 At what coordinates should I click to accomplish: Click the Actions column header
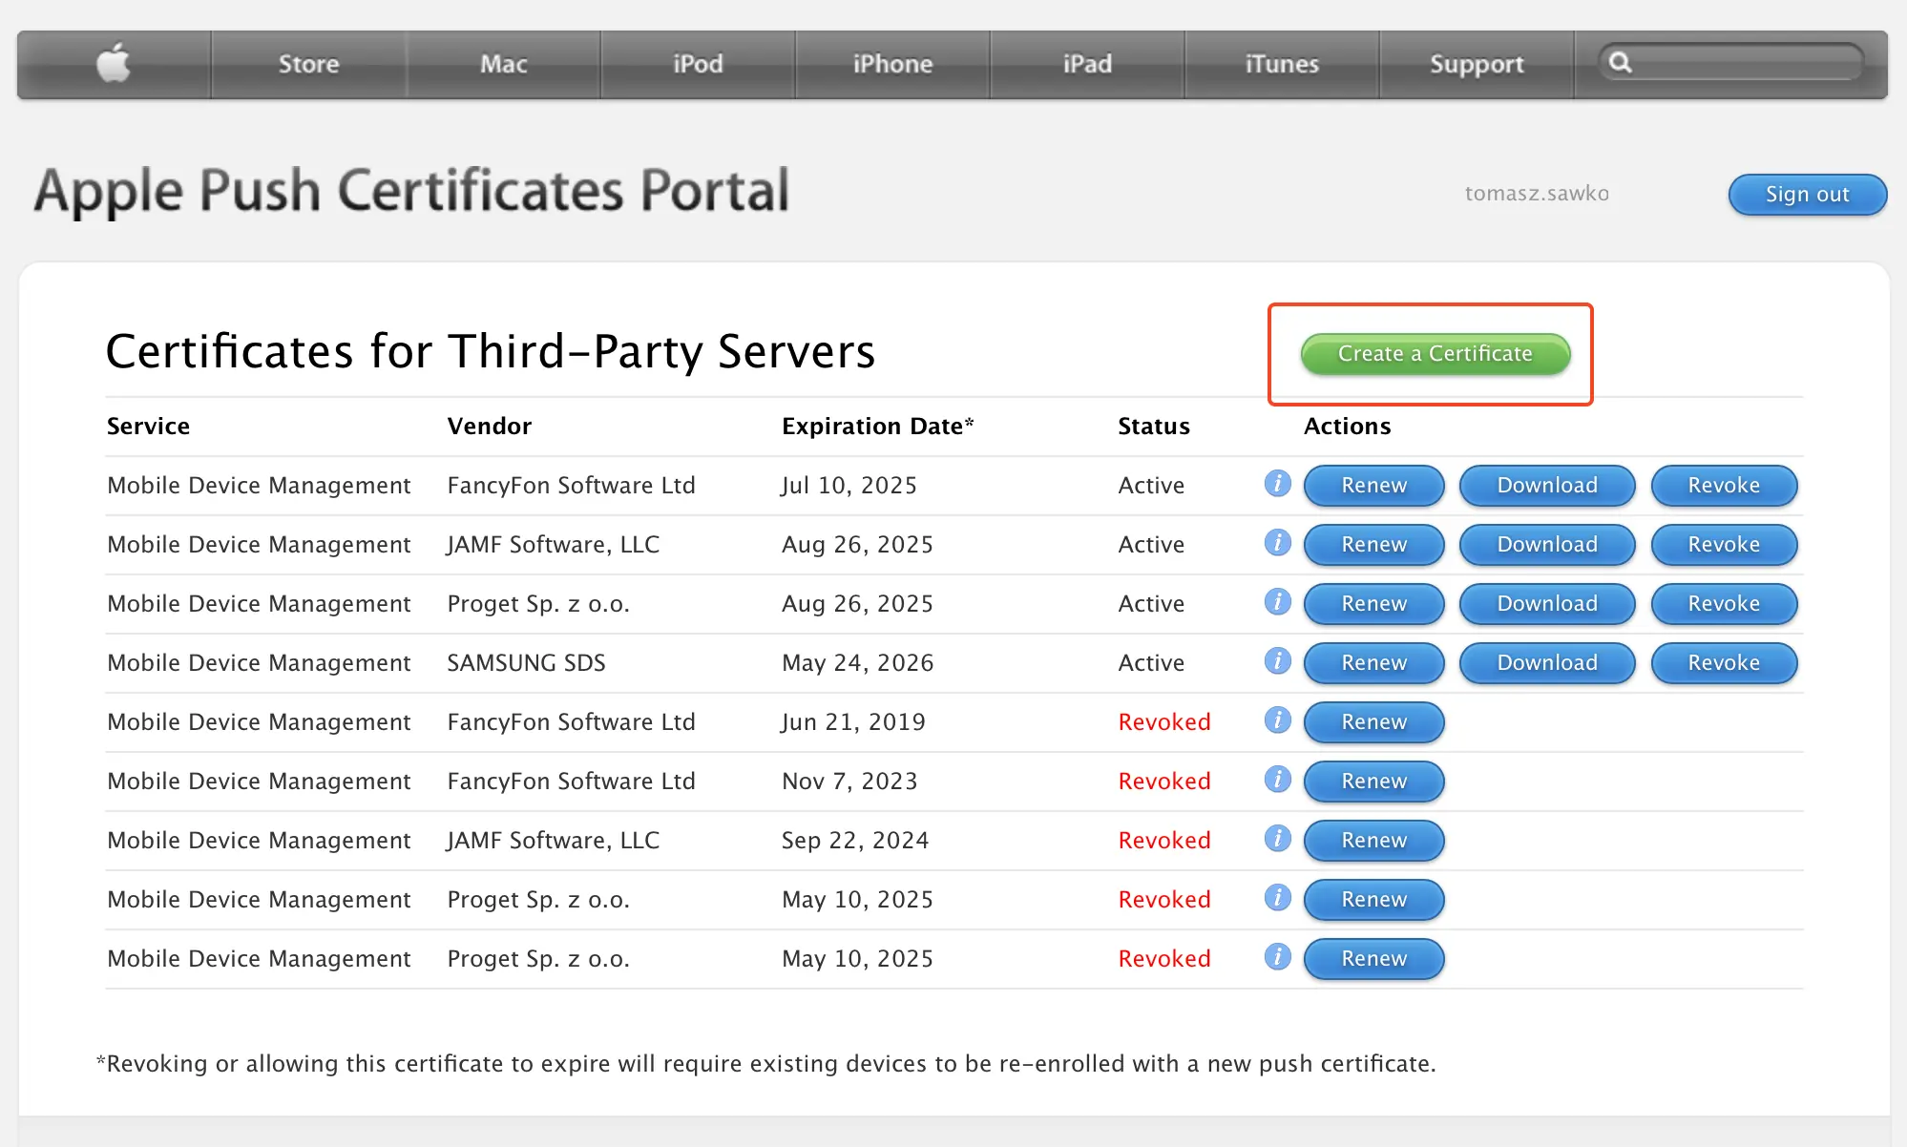(x=1347, y=427)
